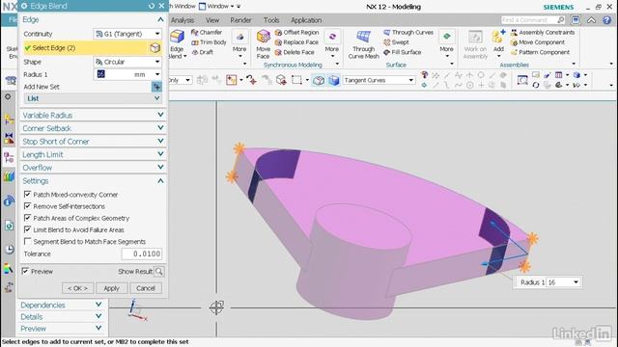The height and width of the screenshot is (347, 618).
Task: Open the Move Face tool
Action: pos(263,44)
